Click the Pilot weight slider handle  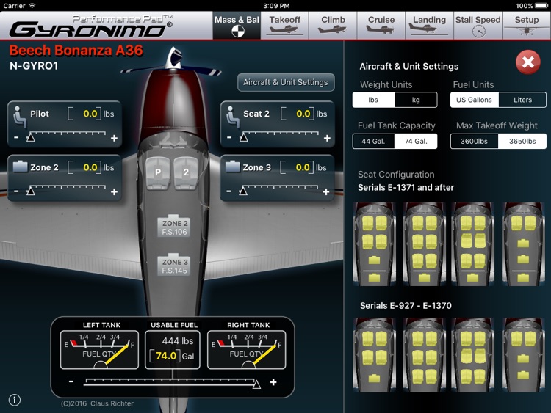(x=31, y=137)
